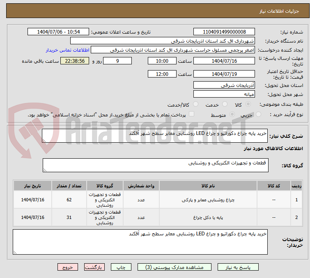Viewport: 310px width, 278px height.
Task: Click the تعداد / مقدار column header
Action: [x=69, y=186]
